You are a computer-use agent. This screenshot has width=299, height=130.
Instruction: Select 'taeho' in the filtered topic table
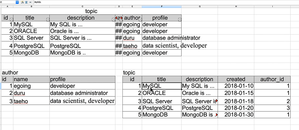[132, 46]
